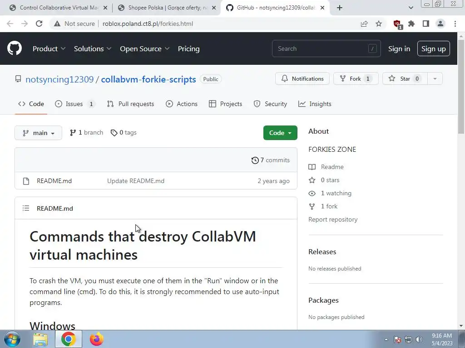Click the page vertical scrollbar thumb
This screenshot has height=348, width=465.
coord(461,86)
